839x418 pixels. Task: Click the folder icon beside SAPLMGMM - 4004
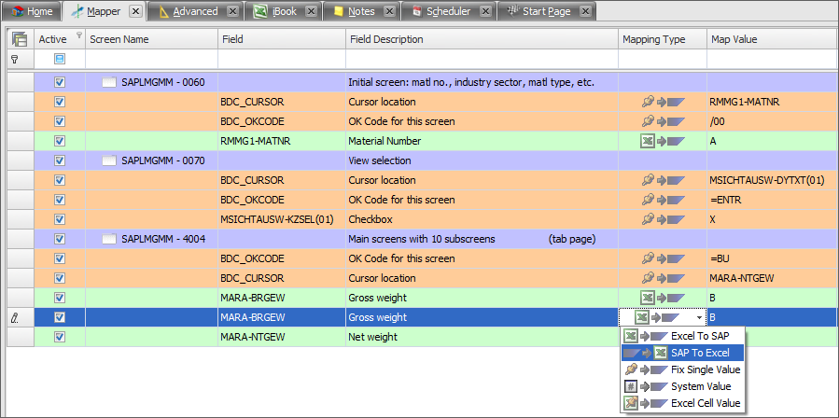108,239
